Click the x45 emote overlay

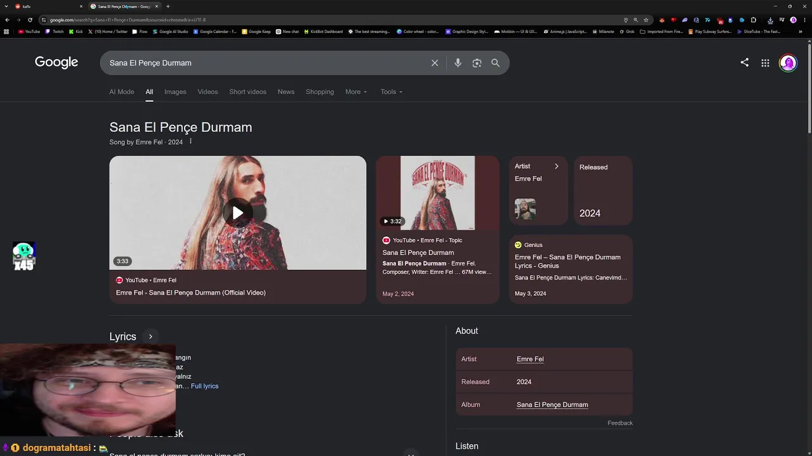pyautogui.click(x=23, y=256)
